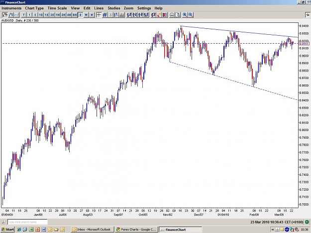The height and width of the screenshot is (233, 311).
Task: Click the AUD/USD Daily chart title
Action: [20, 20]
